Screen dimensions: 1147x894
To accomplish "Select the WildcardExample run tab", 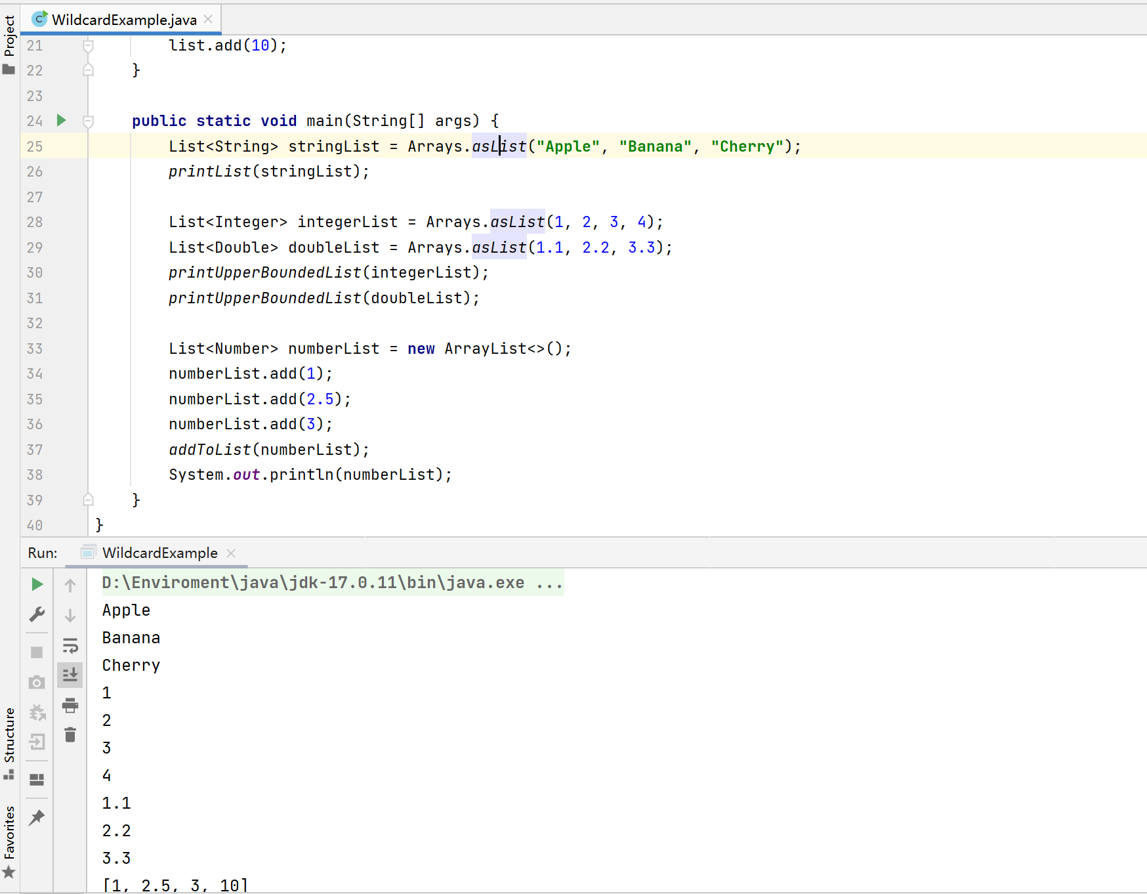I will 159,553.
